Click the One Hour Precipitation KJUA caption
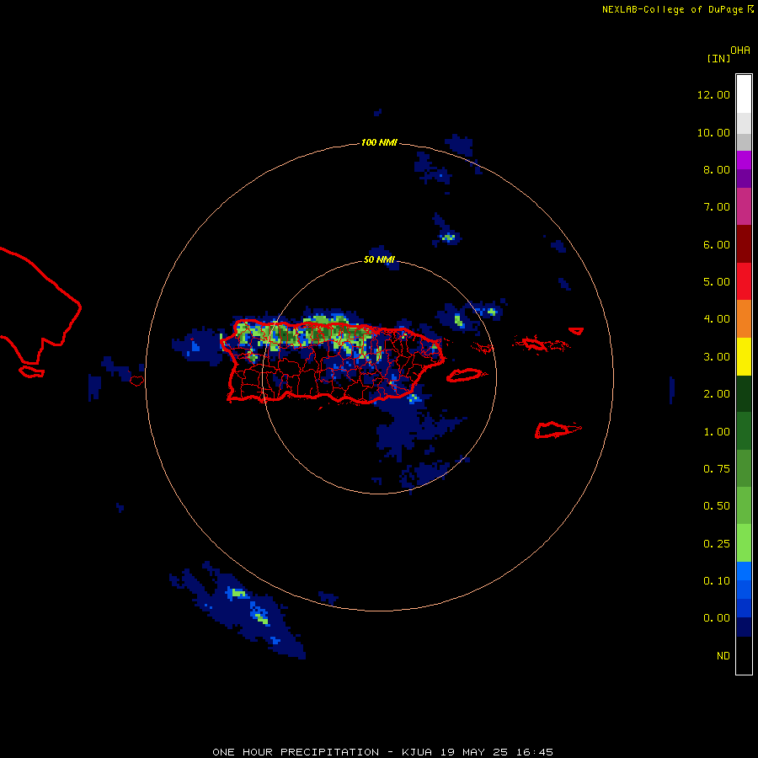758x758 pixels. pos(382,752)
